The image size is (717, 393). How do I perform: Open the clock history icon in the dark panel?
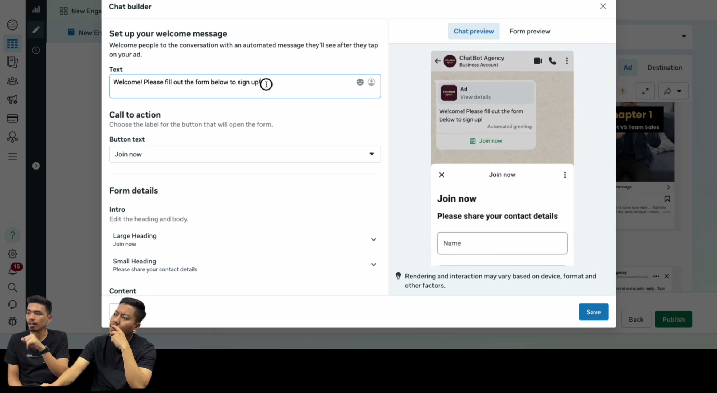36,50
